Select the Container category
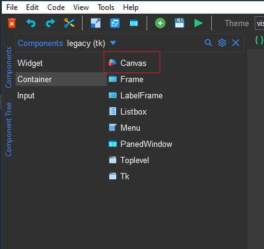This screenshot has height=249, width=264. (x=61, y=79)
